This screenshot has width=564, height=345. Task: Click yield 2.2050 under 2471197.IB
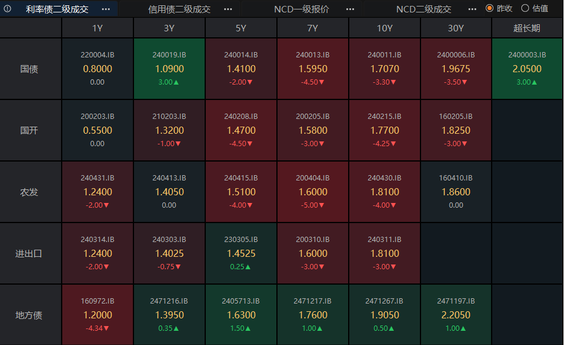point(455,315)
